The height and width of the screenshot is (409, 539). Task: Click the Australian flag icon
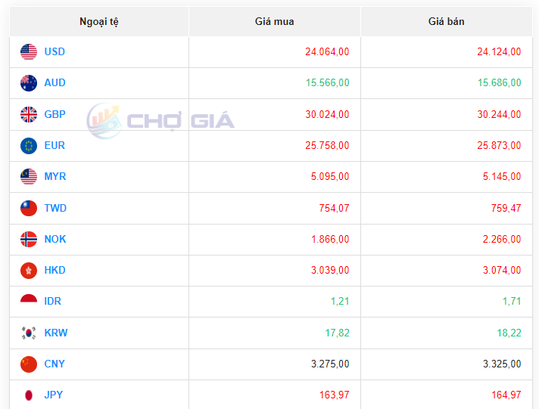coord(29,83)
